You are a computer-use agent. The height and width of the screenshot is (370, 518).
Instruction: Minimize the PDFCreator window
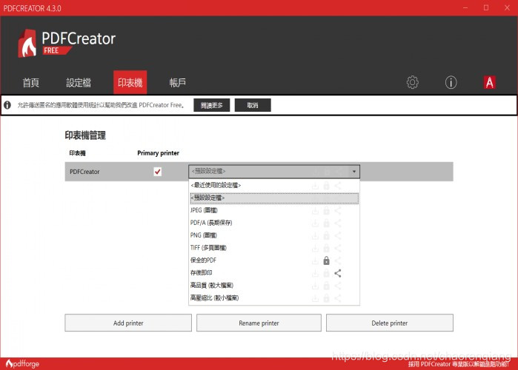465,7
